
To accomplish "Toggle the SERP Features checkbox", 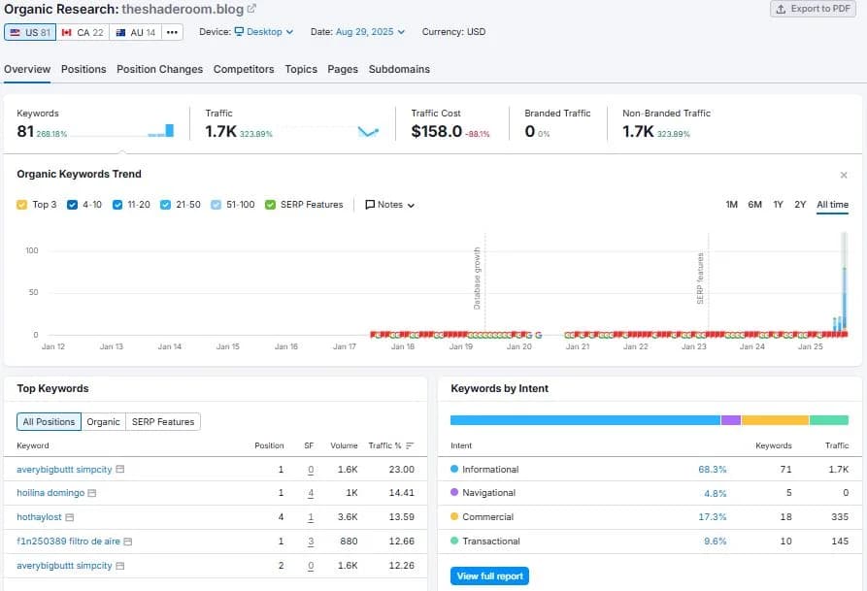I will click(x=270, y=205).
